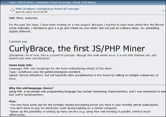Click the line '-Opens up the possibility of setting up many servers'
Image resolution: width=166 pixels, height=117 pixels.
click(x=80, y=113)
